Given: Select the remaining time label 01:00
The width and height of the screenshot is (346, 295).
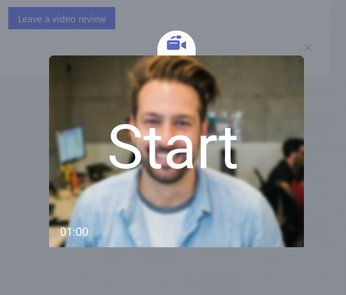Looking at the screenshot, I should 74,232.
